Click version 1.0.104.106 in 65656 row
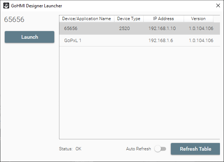 [x=201, y=29]
